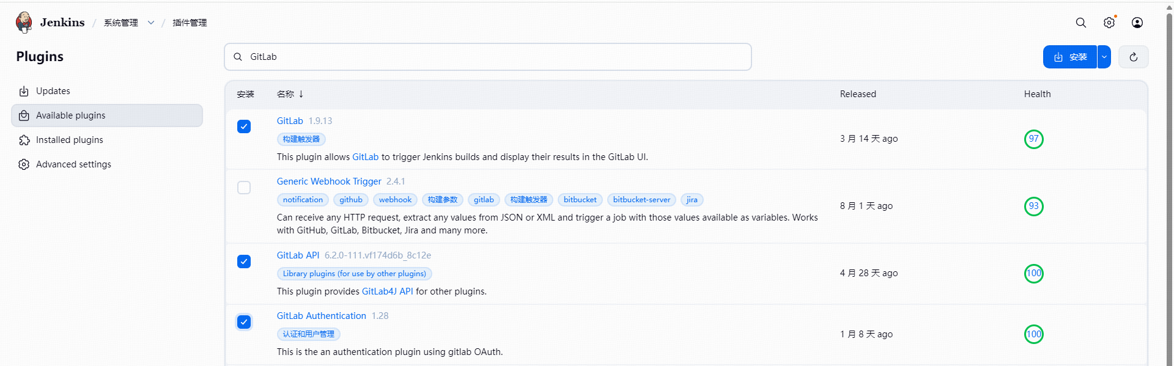Uncheck the GitLab Authentication checkbox

pyautogui.click(x=244, y=322)
